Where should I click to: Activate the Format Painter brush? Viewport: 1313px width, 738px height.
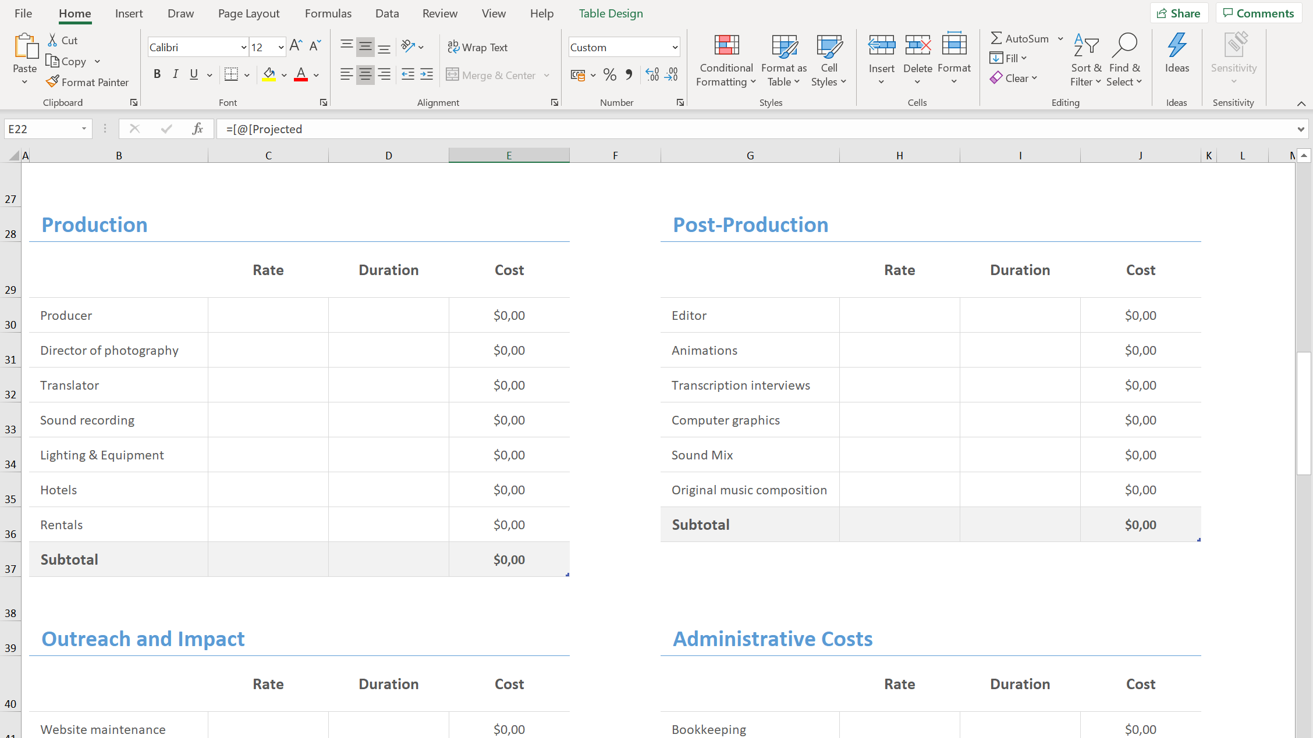point(52,82)
